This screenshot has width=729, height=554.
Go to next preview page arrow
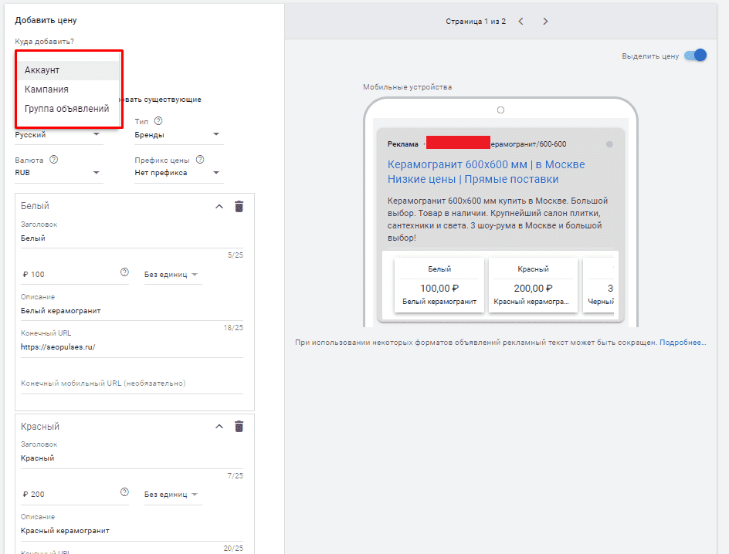(545, 22)
